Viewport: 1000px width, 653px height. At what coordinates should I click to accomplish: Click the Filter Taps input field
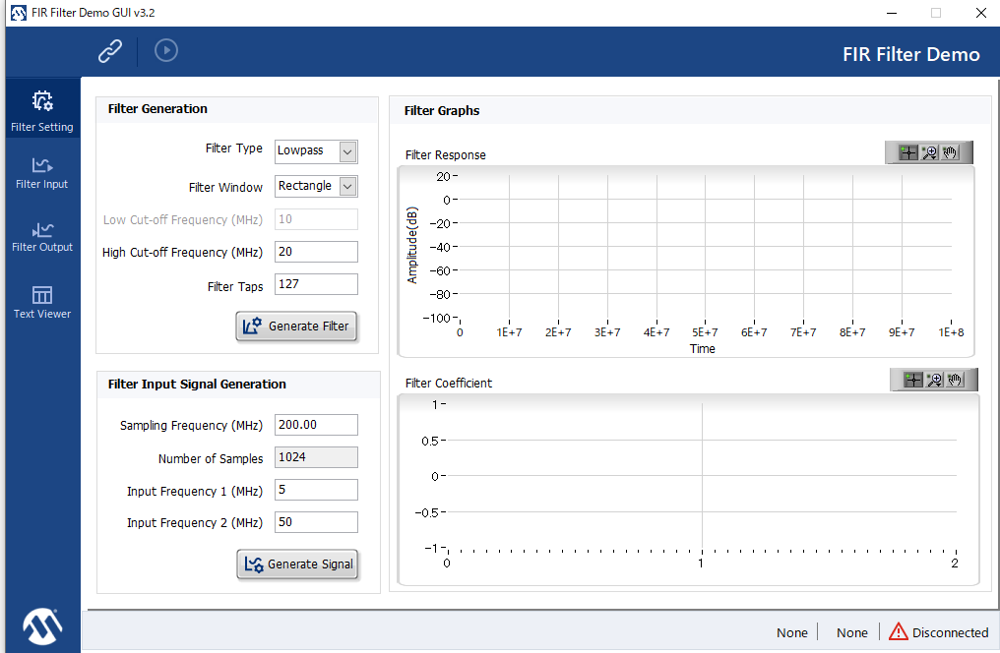pos(316,284)
